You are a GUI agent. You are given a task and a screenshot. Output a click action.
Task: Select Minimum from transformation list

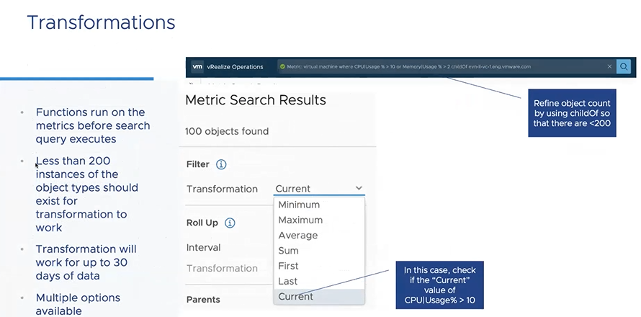coord(299,205)
